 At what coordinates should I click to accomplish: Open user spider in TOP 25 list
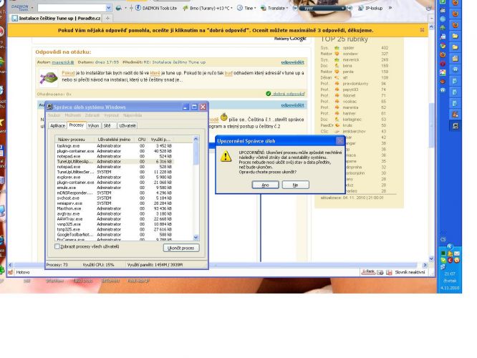pyautogui.click(x=348, y=48)
